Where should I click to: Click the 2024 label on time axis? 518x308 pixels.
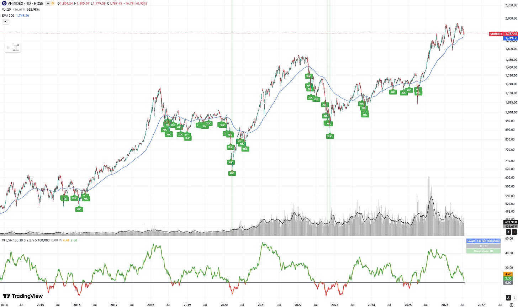coord(371,305)
